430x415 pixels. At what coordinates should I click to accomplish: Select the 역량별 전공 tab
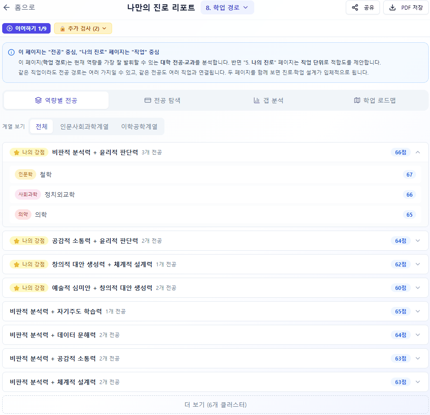(56, 100)
